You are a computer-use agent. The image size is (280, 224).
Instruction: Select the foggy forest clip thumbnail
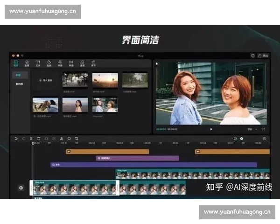pyautogui.click(x=135, y=80)
